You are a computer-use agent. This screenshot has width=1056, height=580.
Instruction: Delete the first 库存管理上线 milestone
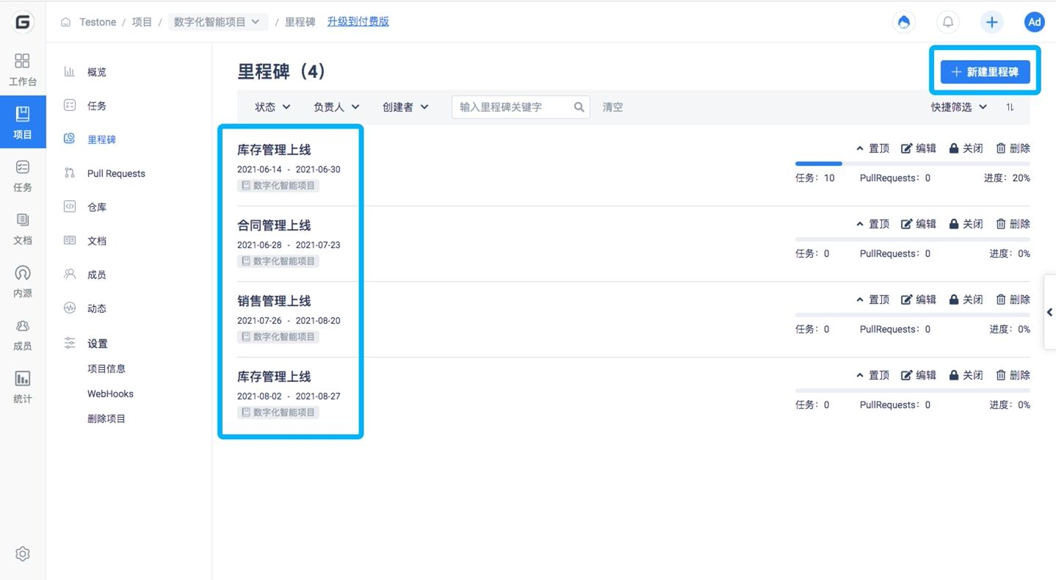(1013, 148)
